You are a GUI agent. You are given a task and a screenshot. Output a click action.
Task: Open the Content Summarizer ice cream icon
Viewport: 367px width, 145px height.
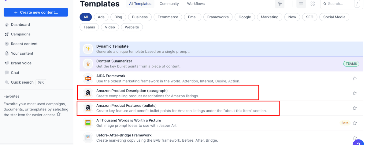coord(88,64)
